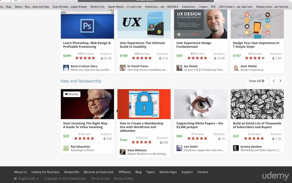The image size is (292, 183).
Task: Open the Display Acco...tail Vertical bookmark
Action: (272, 7)
